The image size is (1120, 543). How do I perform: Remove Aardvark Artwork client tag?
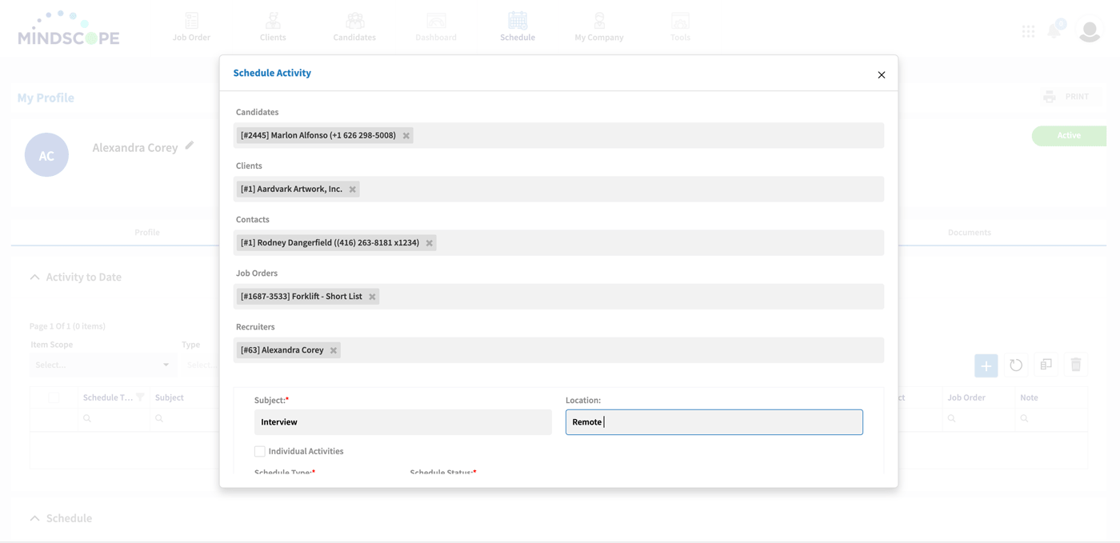353,190
